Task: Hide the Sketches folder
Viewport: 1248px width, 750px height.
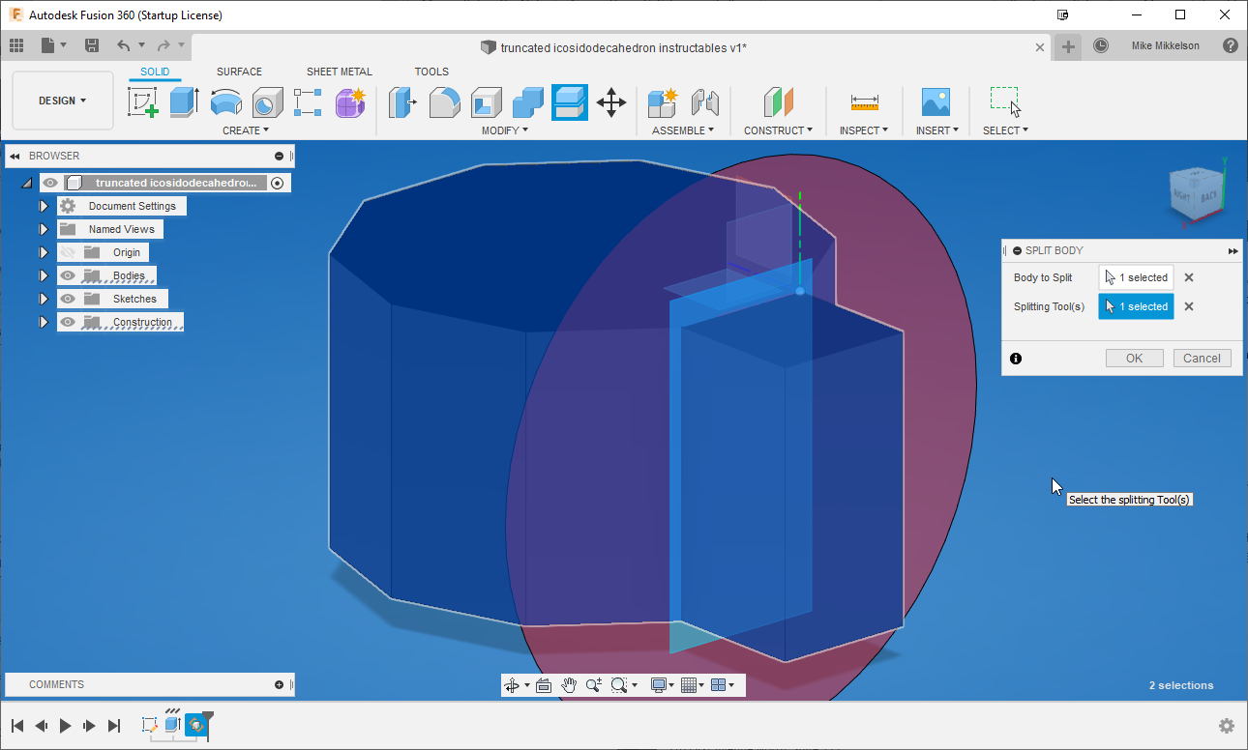Action: (x=67, y=298)
